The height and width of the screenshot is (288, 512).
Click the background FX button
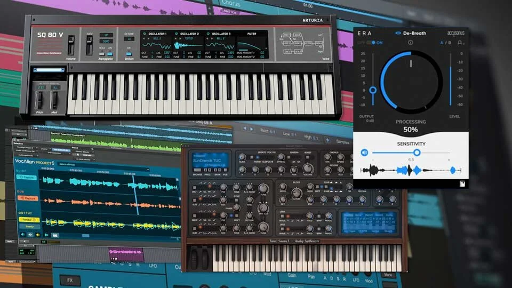click(70, 280)
